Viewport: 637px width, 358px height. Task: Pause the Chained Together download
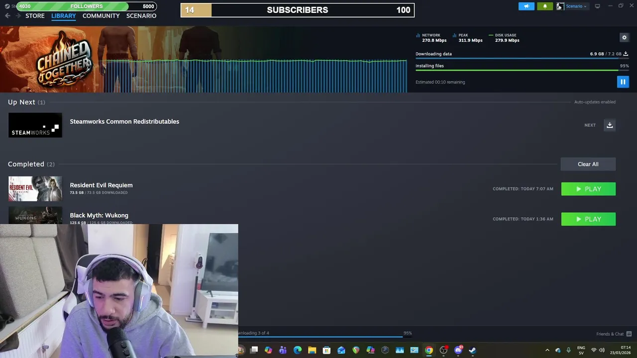[x=623, y=82]
